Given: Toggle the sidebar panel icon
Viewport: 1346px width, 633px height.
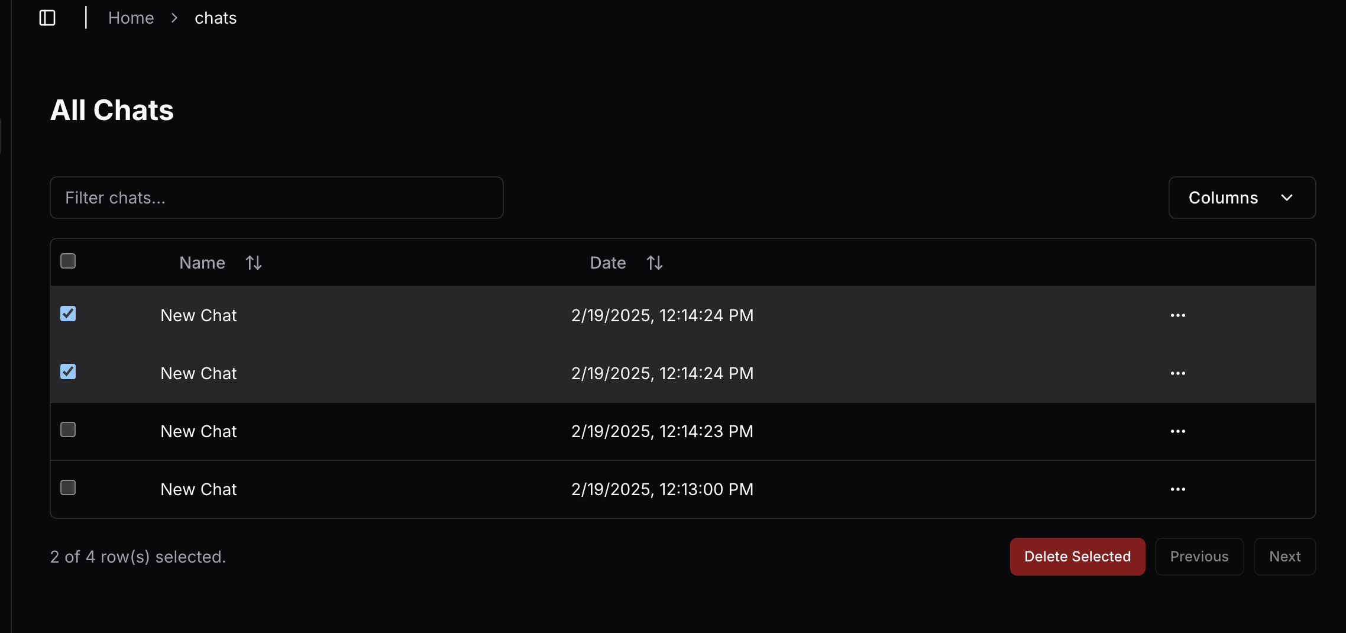Looking at the screenshot, I should (47, 18).
